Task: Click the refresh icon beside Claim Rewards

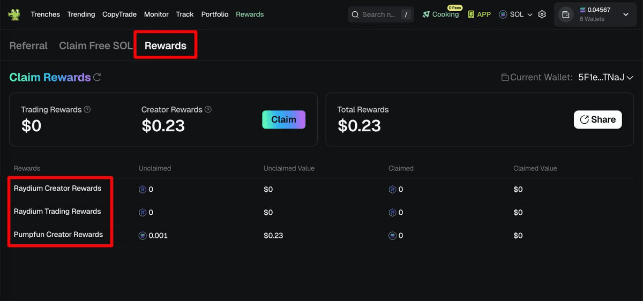Action: (97, 77)
